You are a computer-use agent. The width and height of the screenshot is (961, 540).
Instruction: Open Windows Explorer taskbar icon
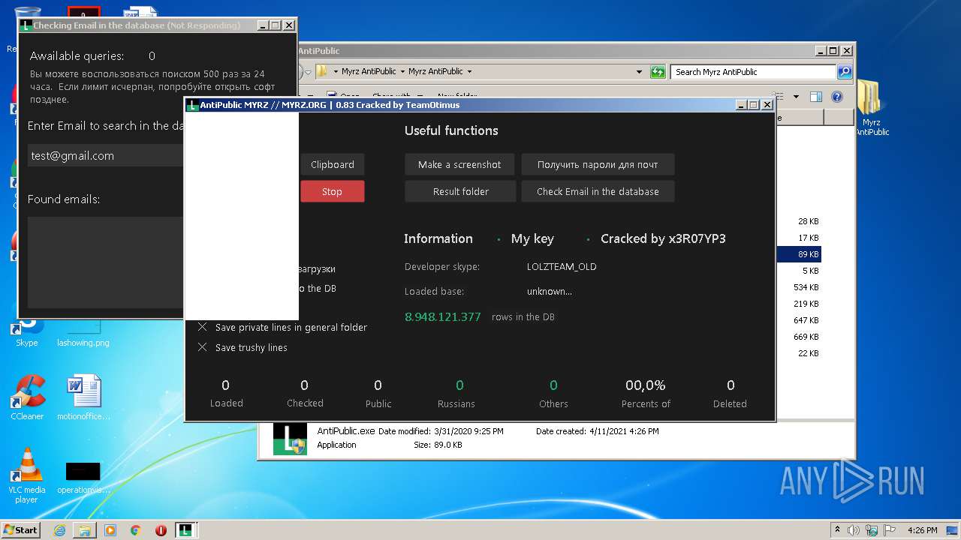[85, 530]
